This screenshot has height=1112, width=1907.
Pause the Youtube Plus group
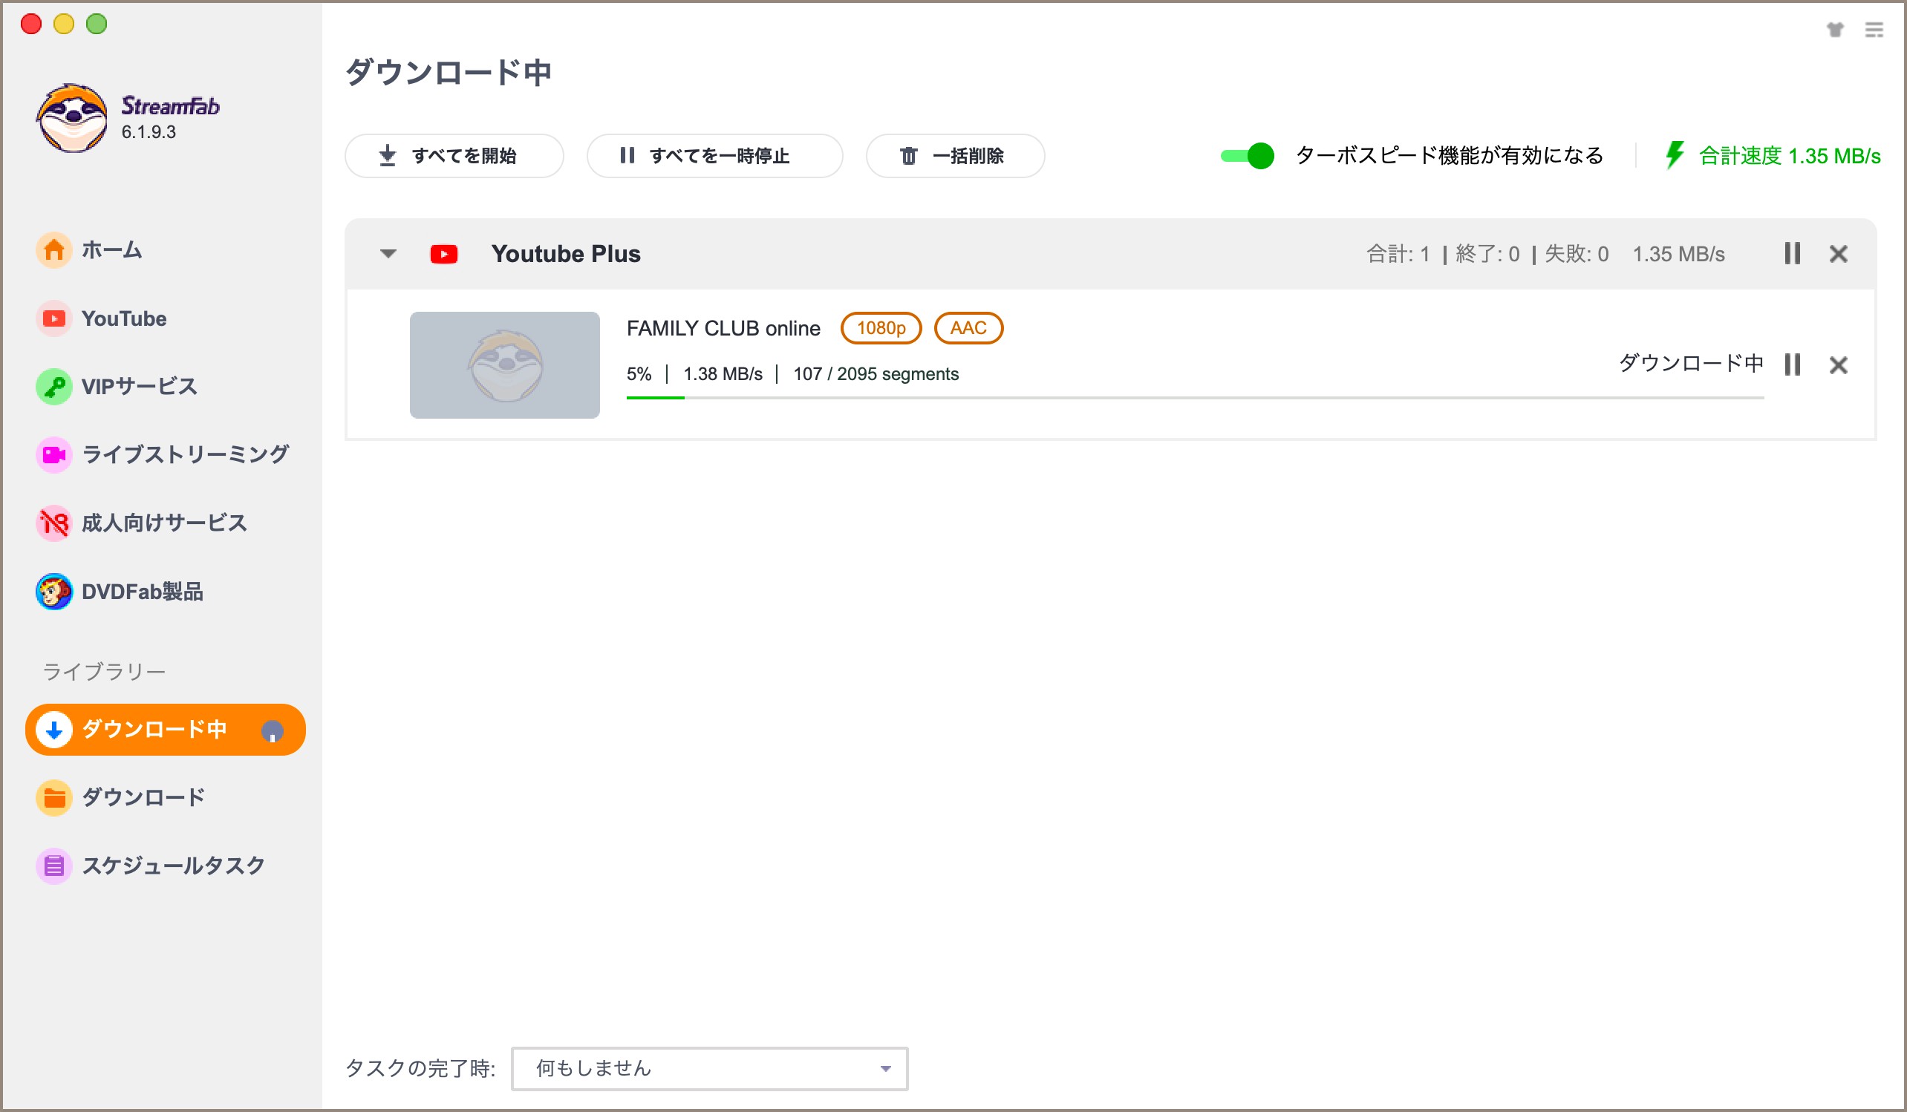[x=1792, y=253]
